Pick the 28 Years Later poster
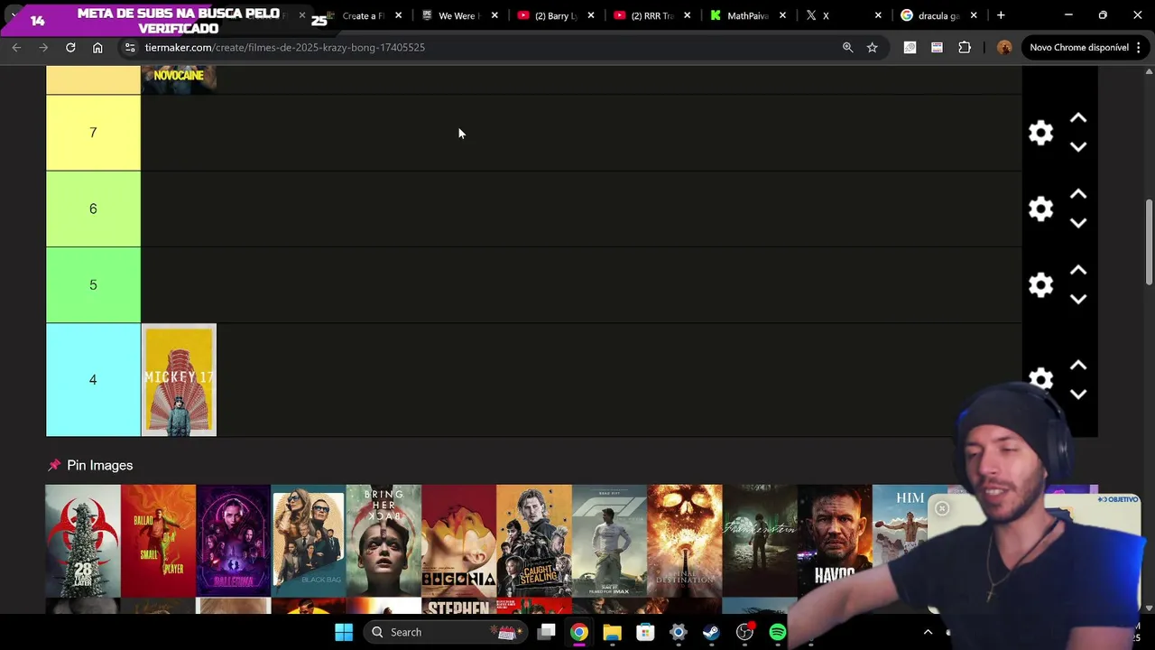The height and width of the screenshot is (650, 1155). pos(83,541)
